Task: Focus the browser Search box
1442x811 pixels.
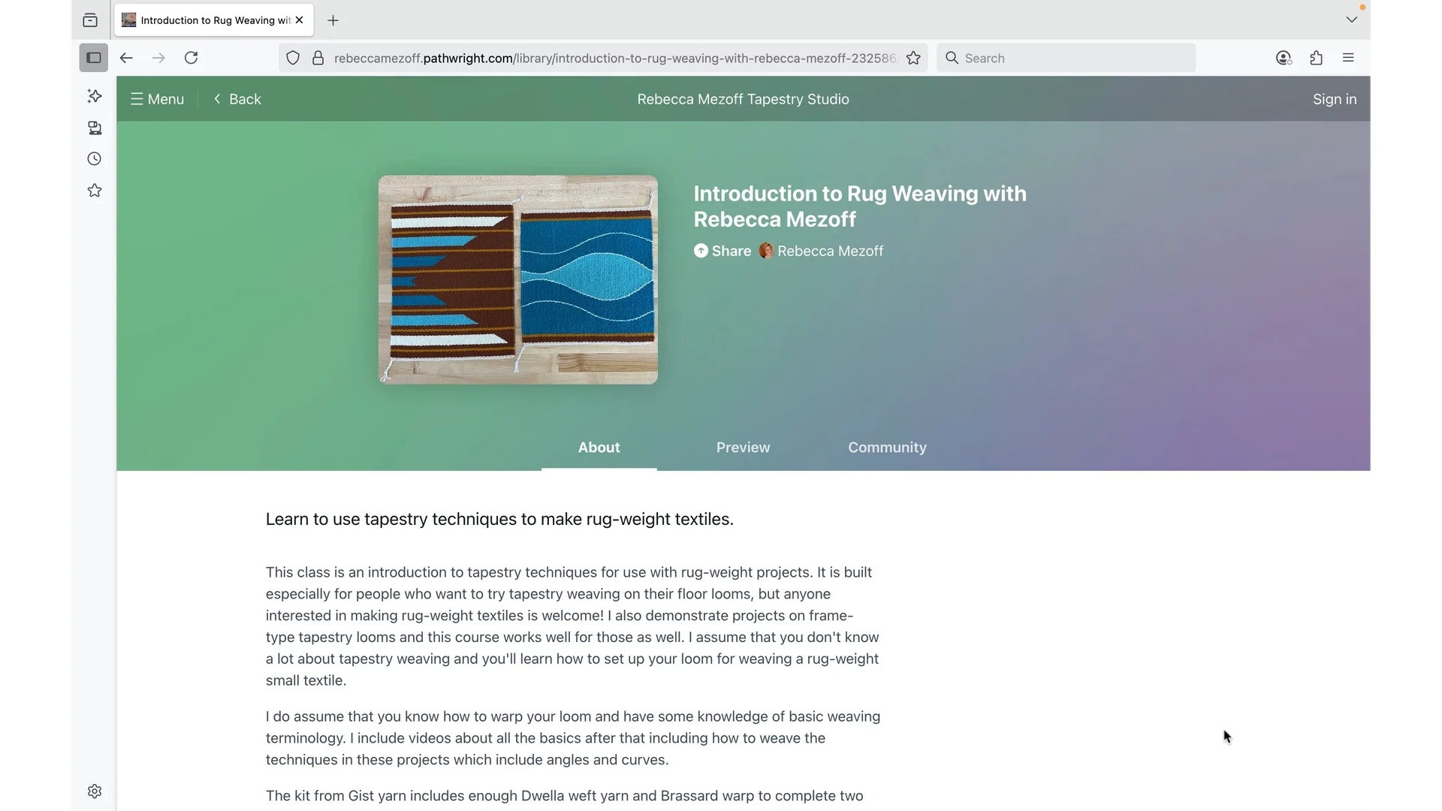Action: pos(1066,58)
